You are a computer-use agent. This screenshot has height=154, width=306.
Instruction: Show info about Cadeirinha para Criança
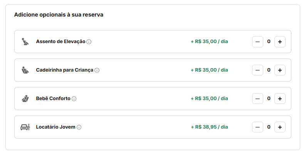[97, 70]
